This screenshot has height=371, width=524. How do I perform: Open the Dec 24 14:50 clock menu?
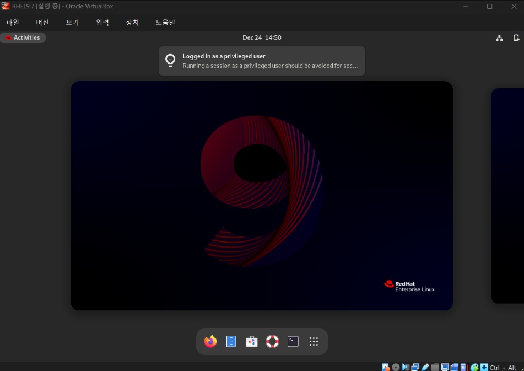tap(262, 38)
